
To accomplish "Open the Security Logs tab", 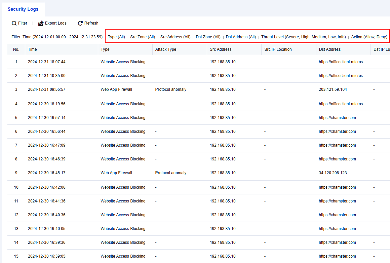I will pyautogui.click(x=23, y=9).
